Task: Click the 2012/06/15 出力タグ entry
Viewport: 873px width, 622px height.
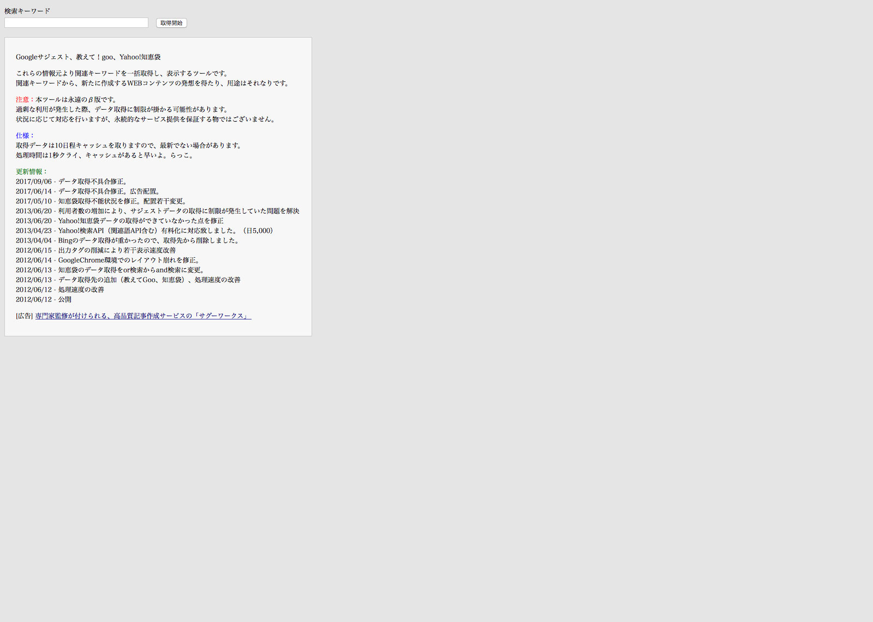Action: point(96,251)
